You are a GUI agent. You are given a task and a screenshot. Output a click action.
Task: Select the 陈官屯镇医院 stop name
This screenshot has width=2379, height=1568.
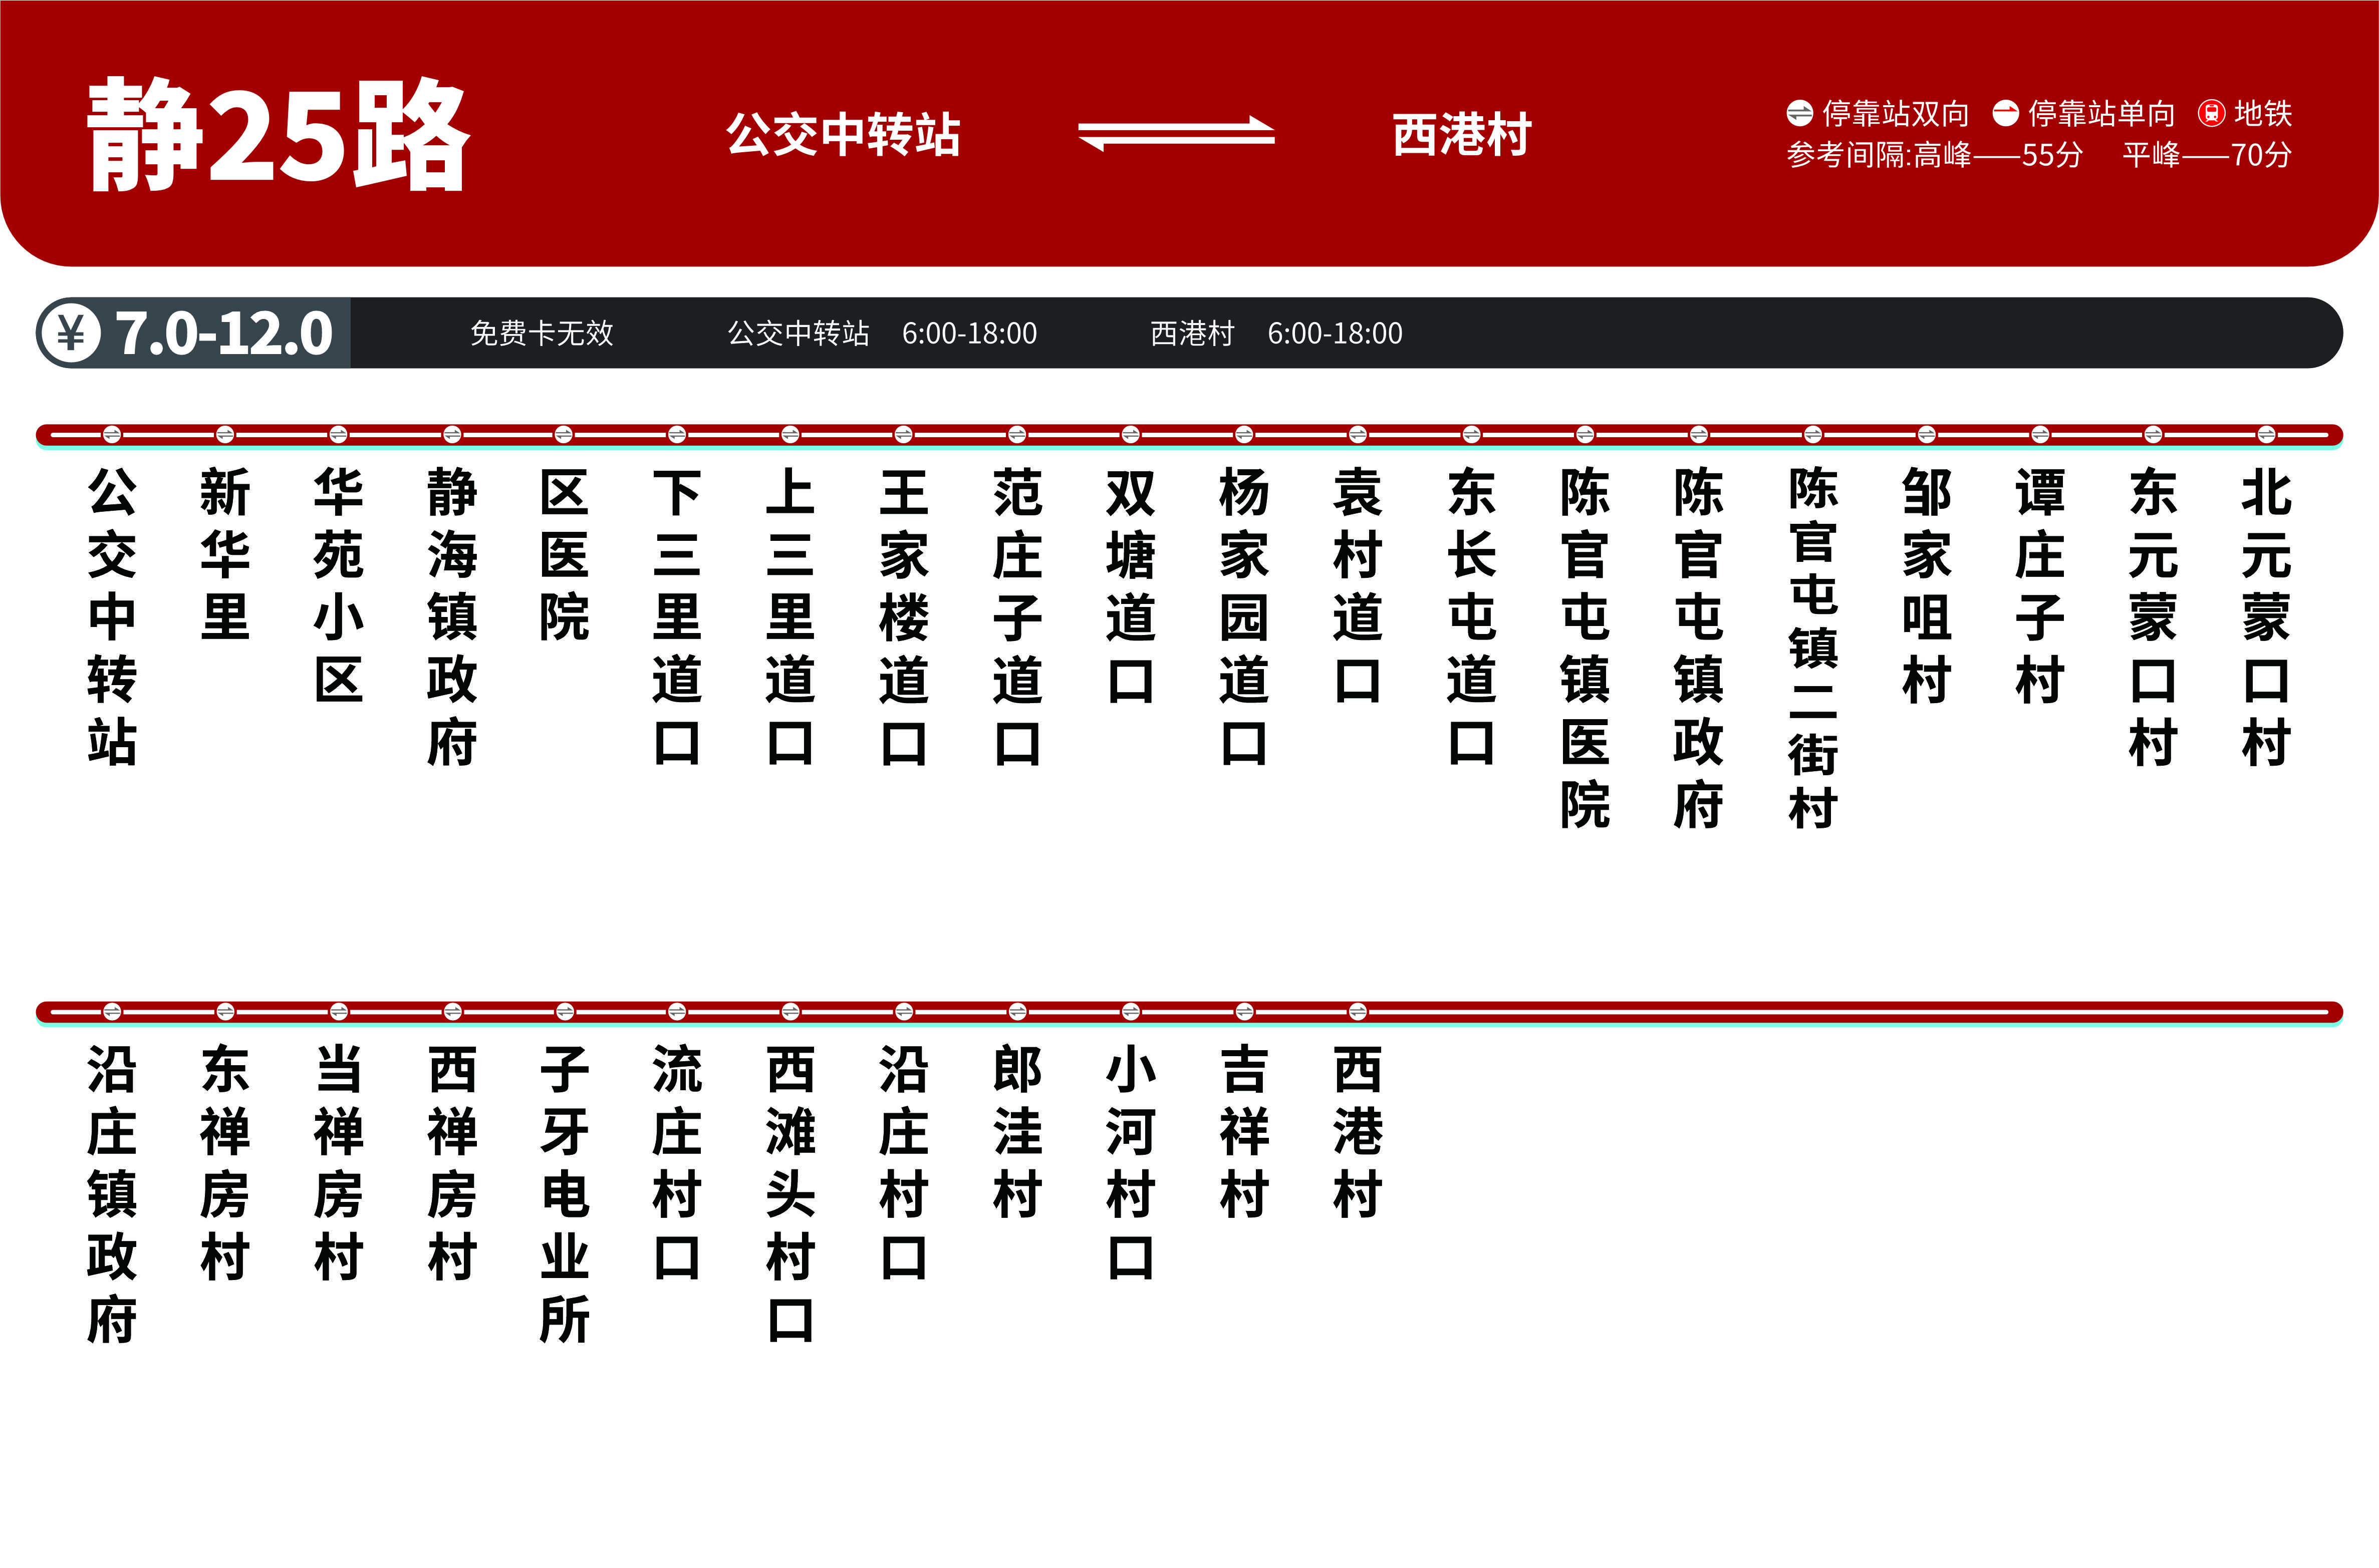coord(1584,647)
